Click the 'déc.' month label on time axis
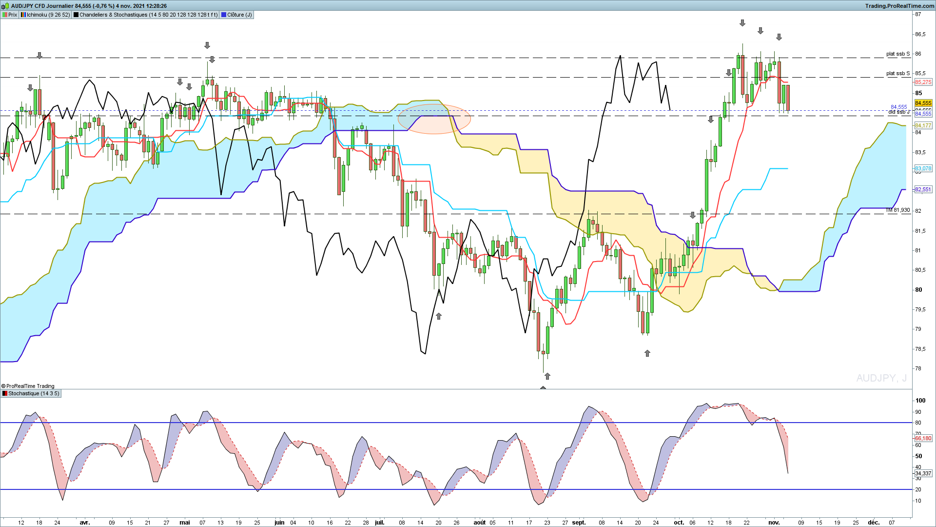Image resolution: width=936 pixels, height=527 pixels. click(874, 523)
